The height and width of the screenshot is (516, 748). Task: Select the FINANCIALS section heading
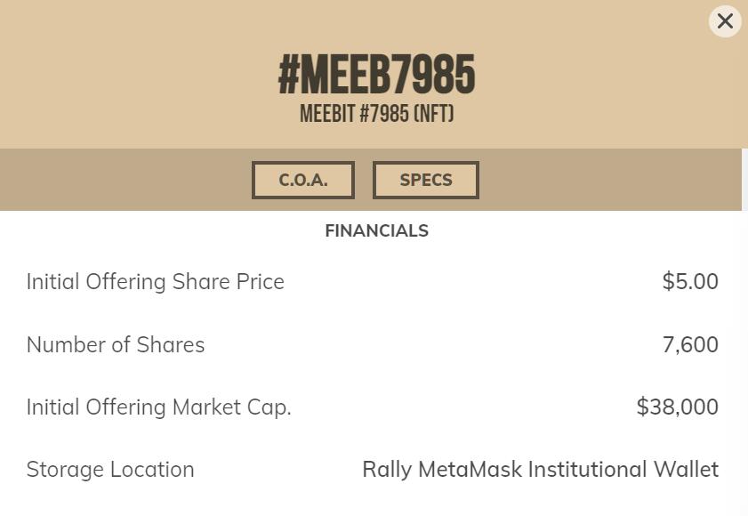376,231
